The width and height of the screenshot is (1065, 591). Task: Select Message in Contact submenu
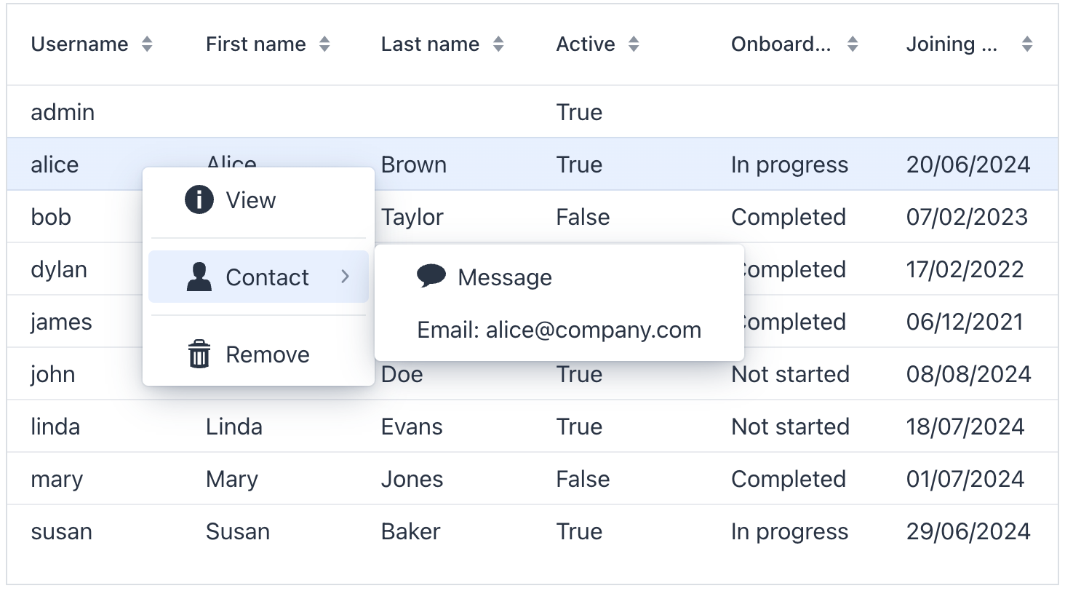[x=505, y=277]
